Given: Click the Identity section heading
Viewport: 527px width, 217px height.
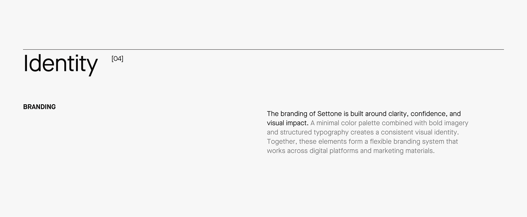Looking at the screenshot, I should pos(60,63).
